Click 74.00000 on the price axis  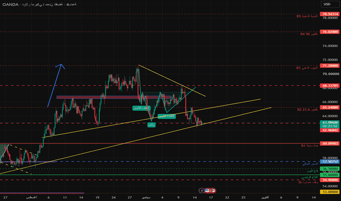(x=330, y=46)
